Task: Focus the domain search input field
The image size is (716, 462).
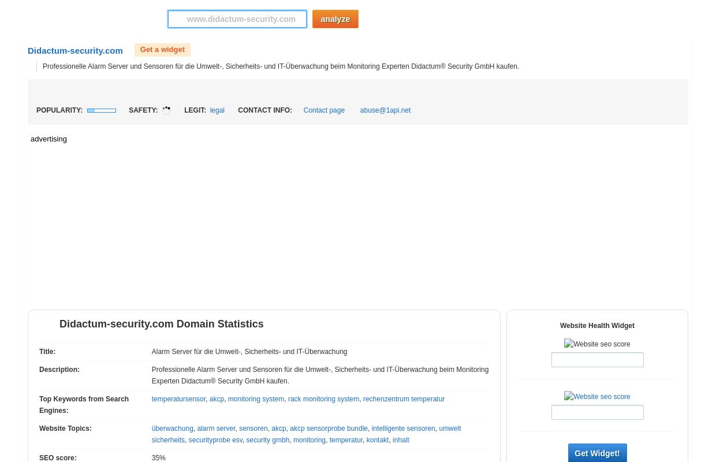Action: pyautogui.click(x=237, y=19)
